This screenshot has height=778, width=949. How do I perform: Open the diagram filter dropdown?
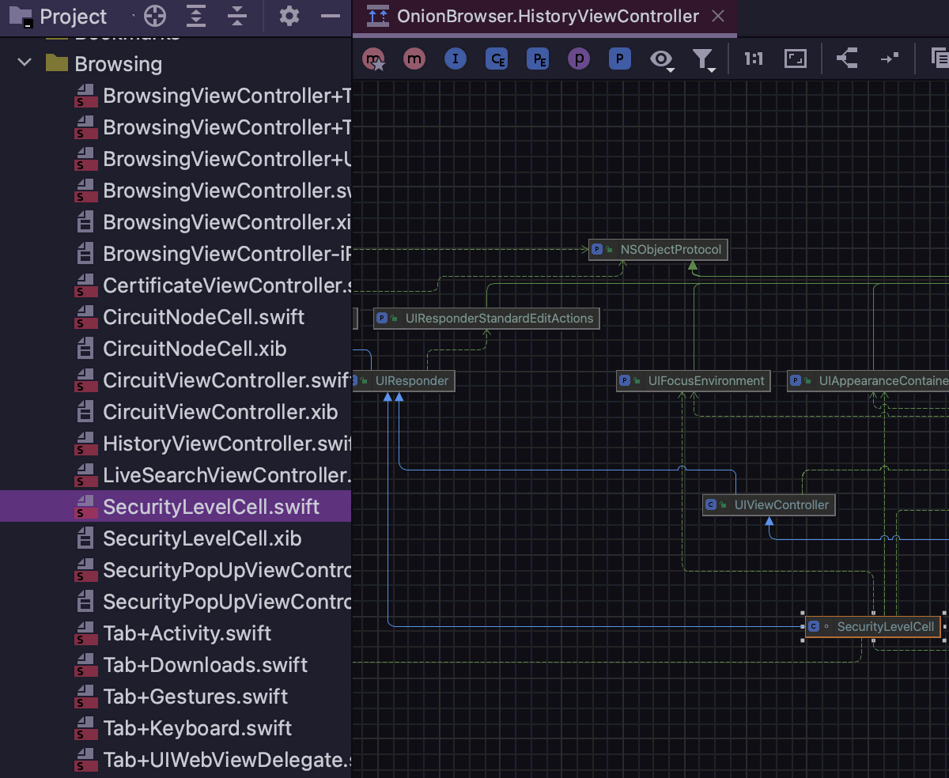point(704,59)
